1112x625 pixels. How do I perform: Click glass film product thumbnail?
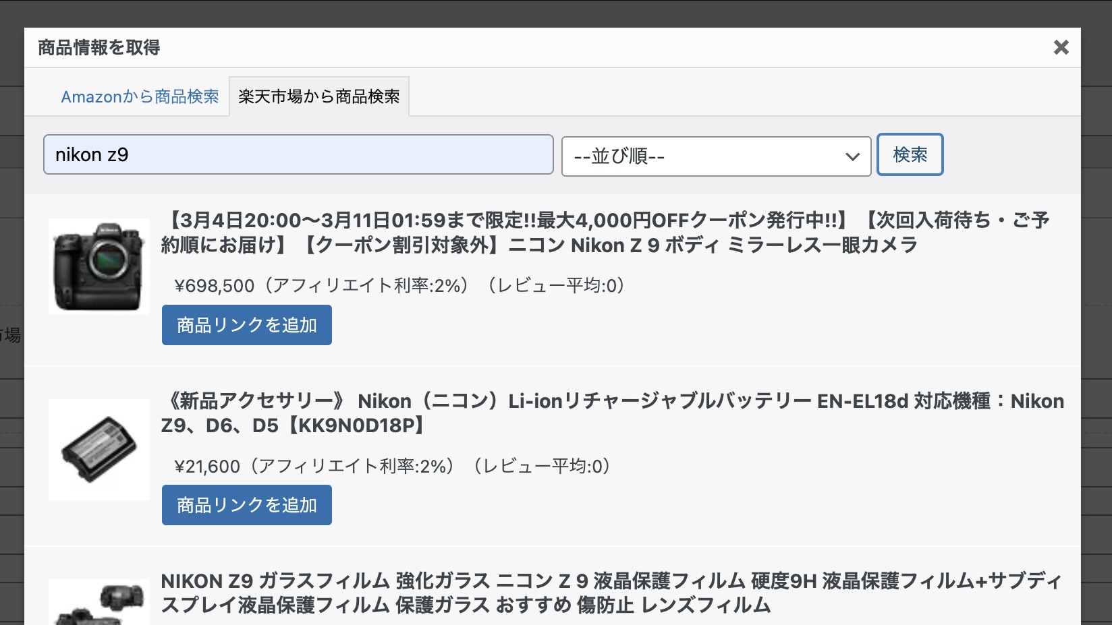tap(99, 603)
